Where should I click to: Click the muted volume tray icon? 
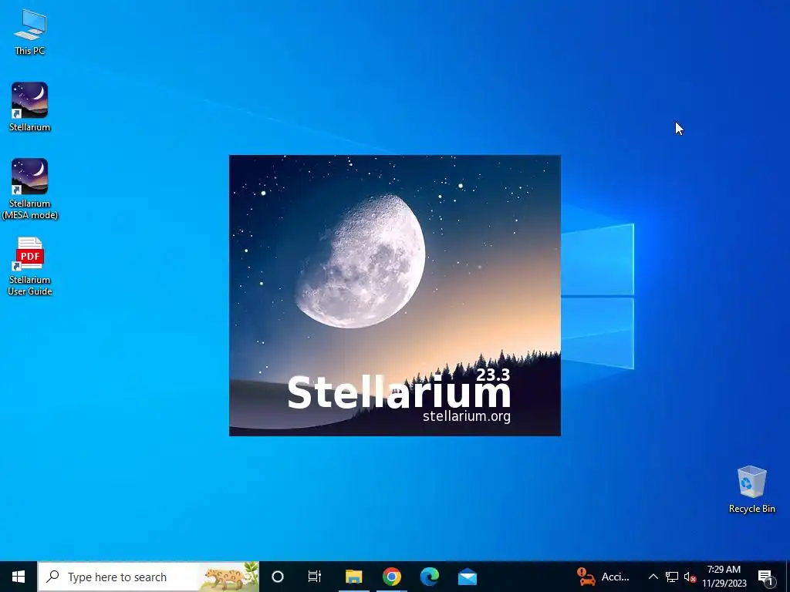click(x=690, y=577)
